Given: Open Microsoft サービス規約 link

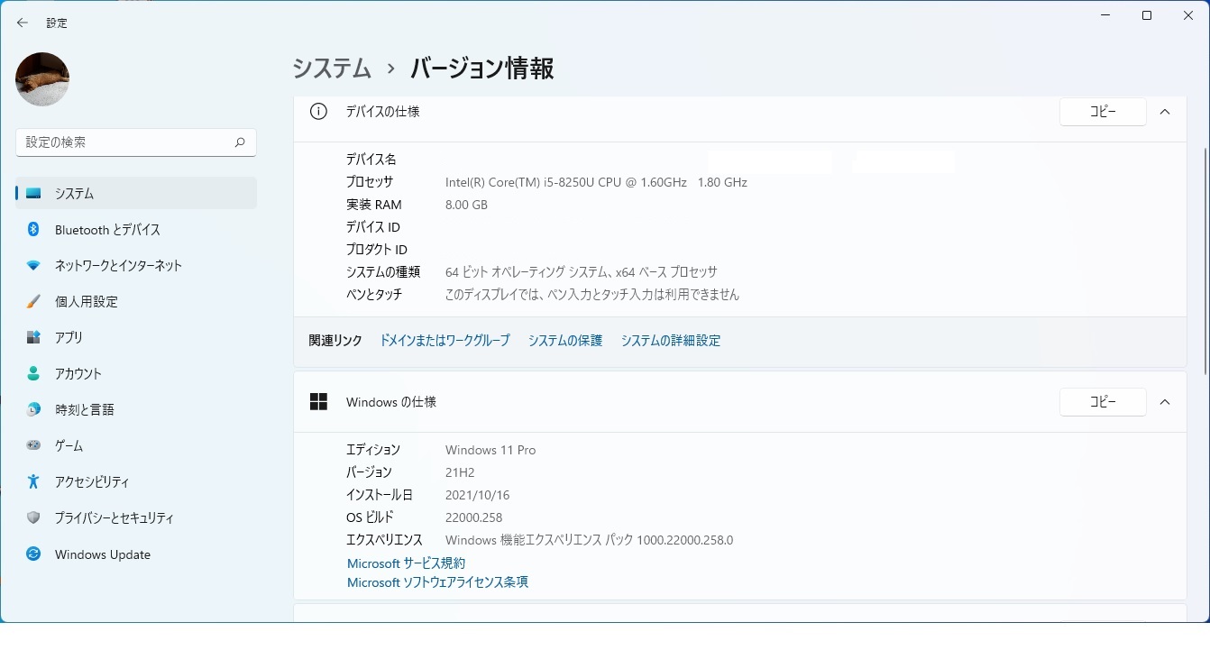Looking at the screenshot, I should coord(407,563).
